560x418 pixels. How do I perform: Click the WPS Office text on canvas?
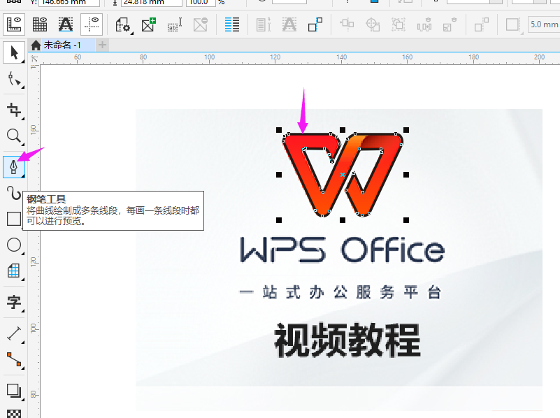(x=343, y=250)
